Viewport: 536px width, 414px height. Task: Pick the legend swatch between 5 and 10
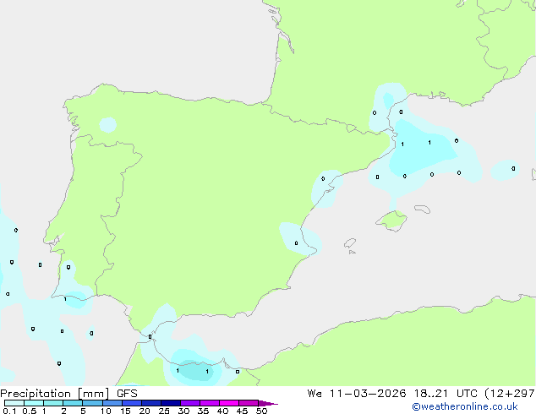[x=92, y=403]
